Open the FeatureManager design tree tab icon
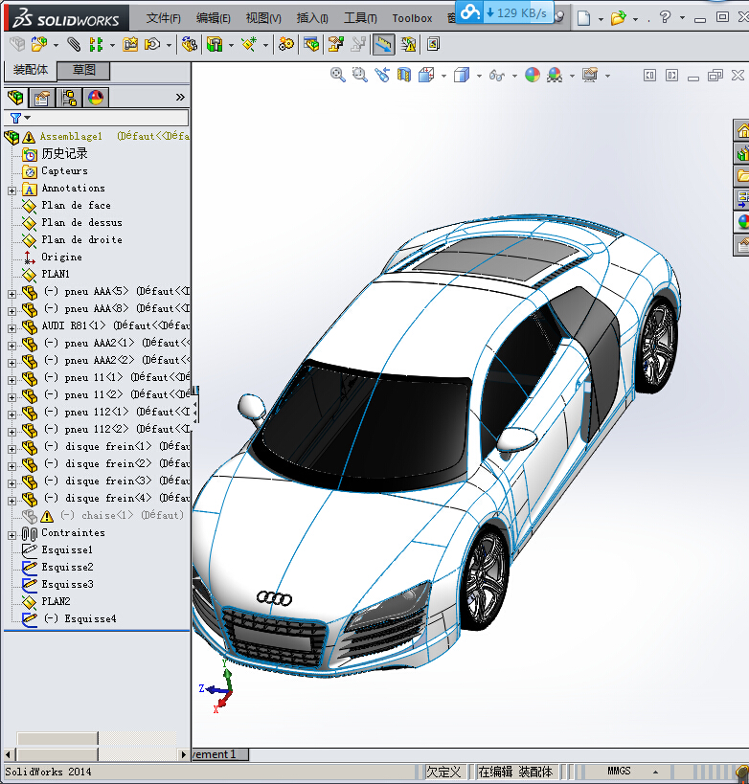The height and width of the screenshot is (784, 749). pos(15,98)
